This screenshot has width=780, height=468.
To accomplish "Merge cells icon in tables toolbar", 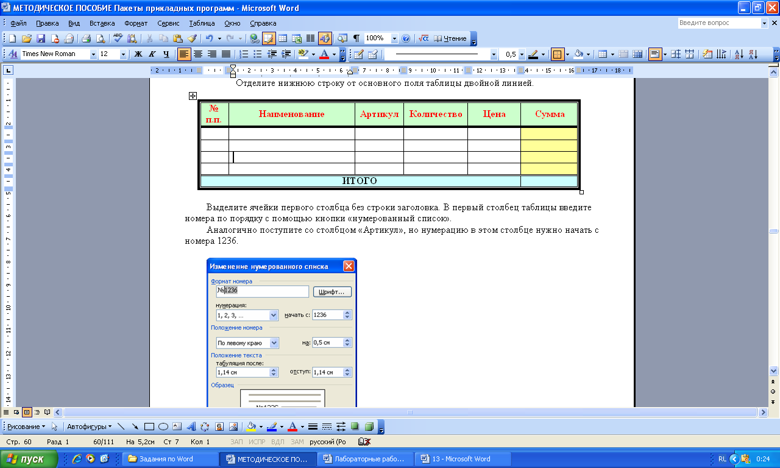I will click(623, 54).
